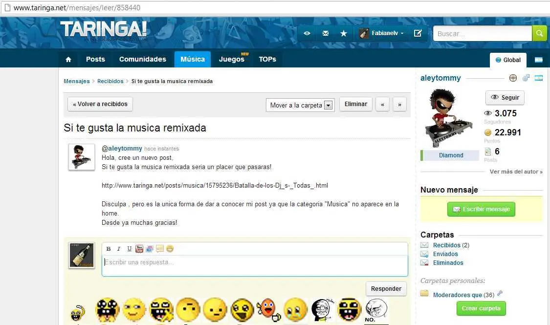This screenshot has width=550, height=325.
Task: Click the green search magnifier button
Action: coord(539,33)
